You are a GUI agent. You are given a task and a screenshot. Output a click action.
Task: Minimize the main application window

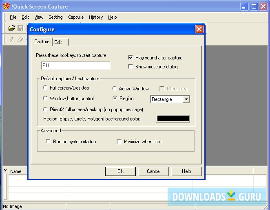click(x=244, y=7)
